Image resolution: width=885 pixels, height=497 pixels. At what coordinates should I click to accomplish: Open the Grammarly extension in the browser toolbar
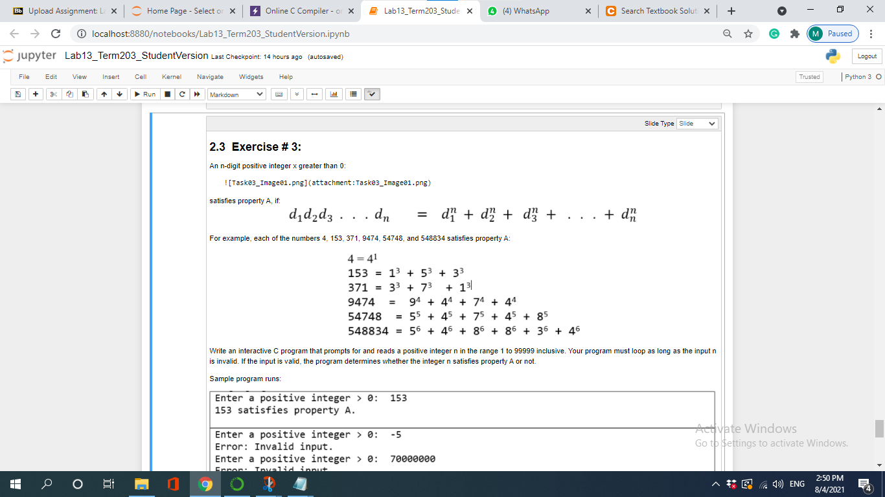774,33
